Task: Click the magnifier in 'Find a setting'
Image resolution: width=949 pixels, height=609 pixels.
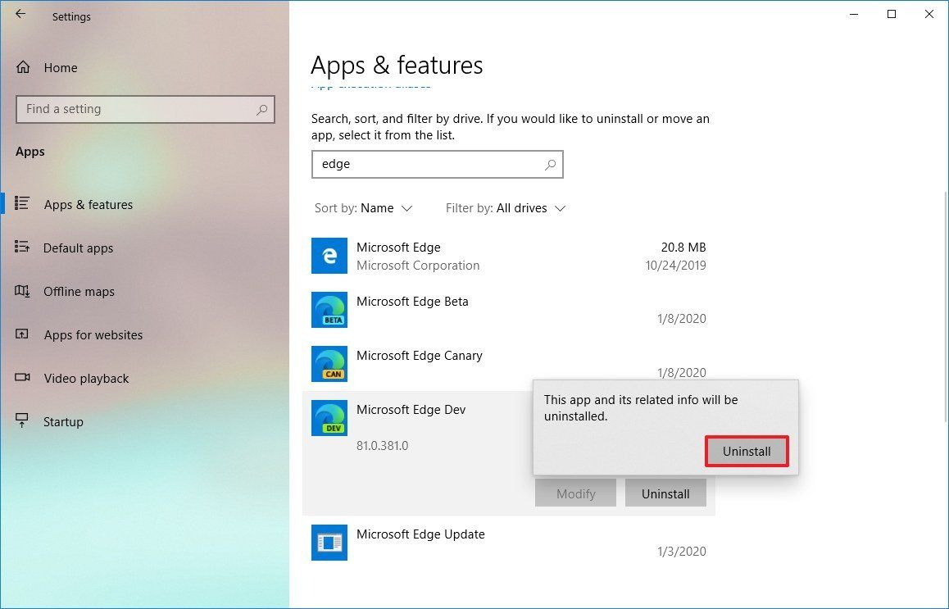Action: (261, 110)
